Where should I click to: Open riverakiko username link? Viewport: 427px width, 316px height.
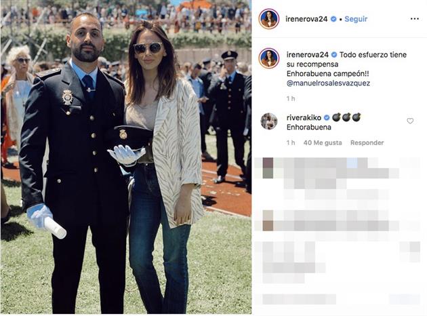click(304, 118)
